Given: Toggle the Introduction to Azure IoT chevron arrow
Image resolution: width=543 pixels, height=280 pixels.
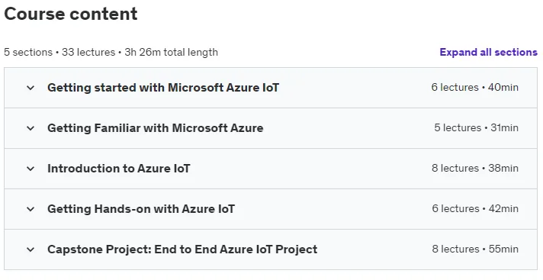Looking at the screenshot, I should pos(31,169).
